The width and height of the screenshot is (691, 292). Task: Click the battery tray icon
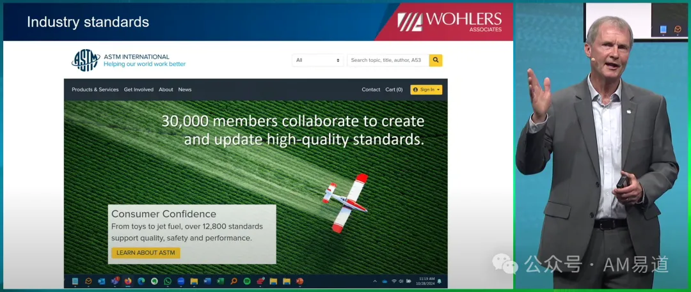(x=408, y=281)
